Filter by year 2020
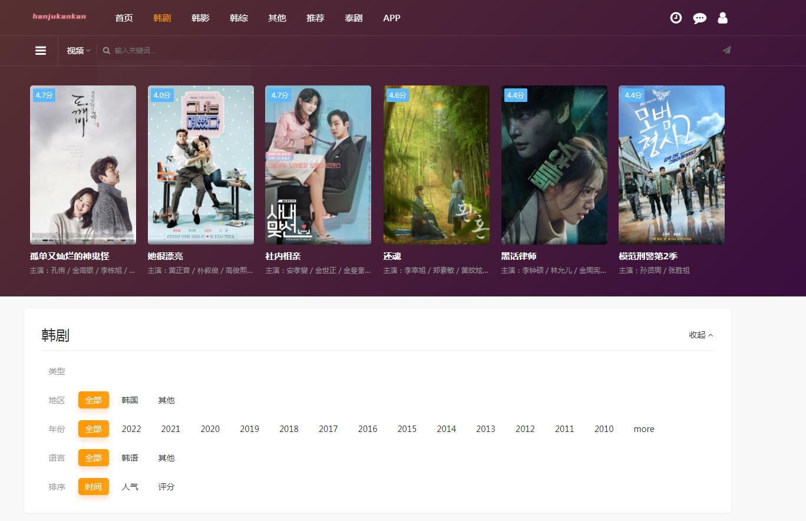 (x=210, y=429)
